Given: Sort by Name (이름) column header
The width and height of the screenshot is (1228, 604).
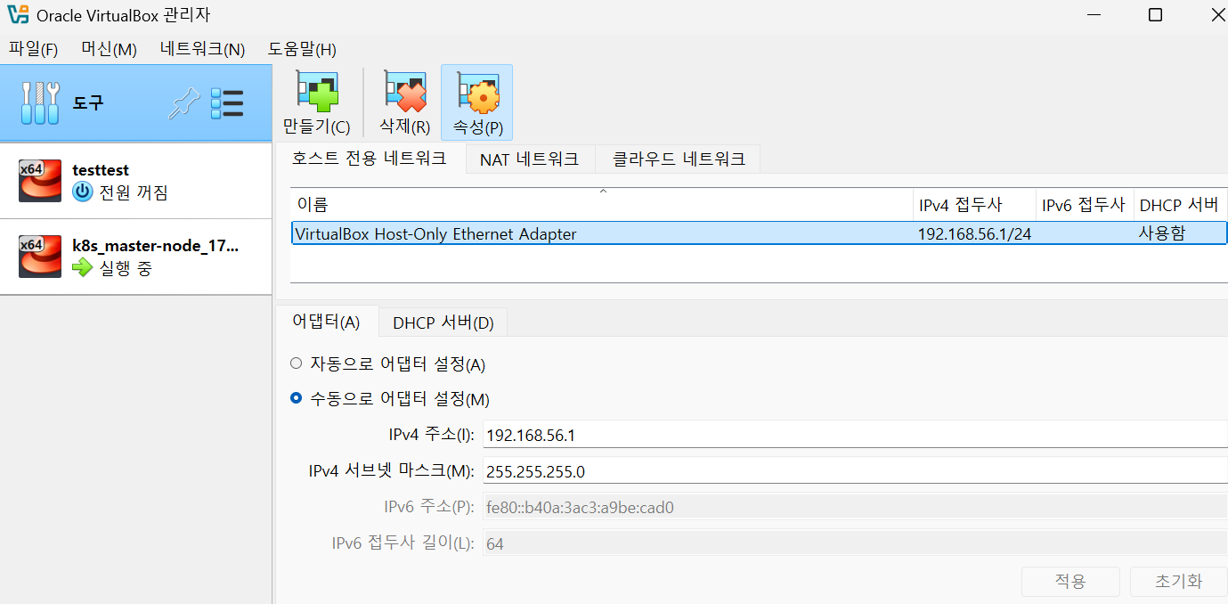Looking at the screenshot, I should [602, 205].
